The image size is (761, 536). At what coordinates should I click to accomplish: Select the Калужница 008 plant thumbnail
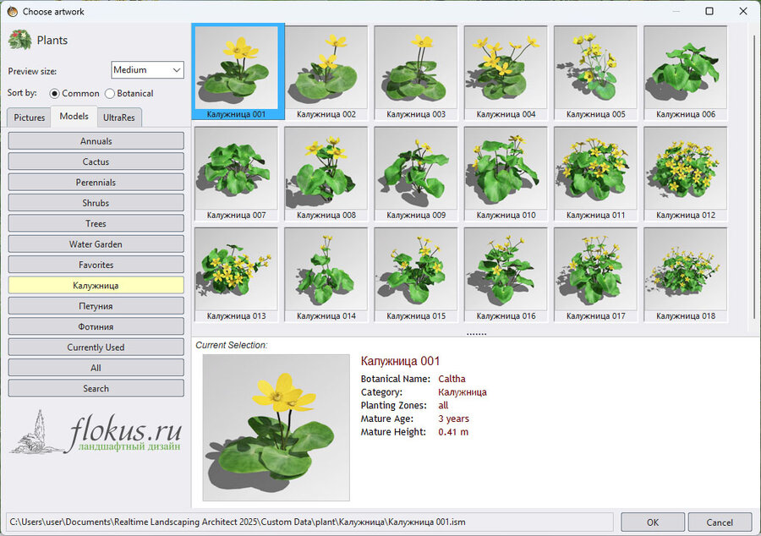(326, 173)
